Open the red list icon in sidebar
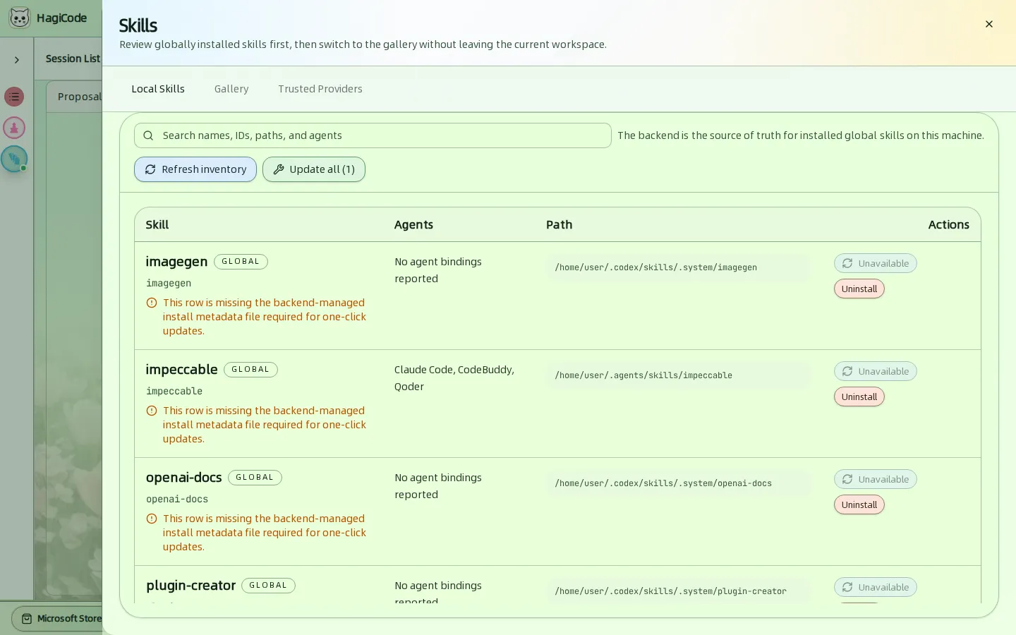 pyautogui.click(x=14, y=97)
